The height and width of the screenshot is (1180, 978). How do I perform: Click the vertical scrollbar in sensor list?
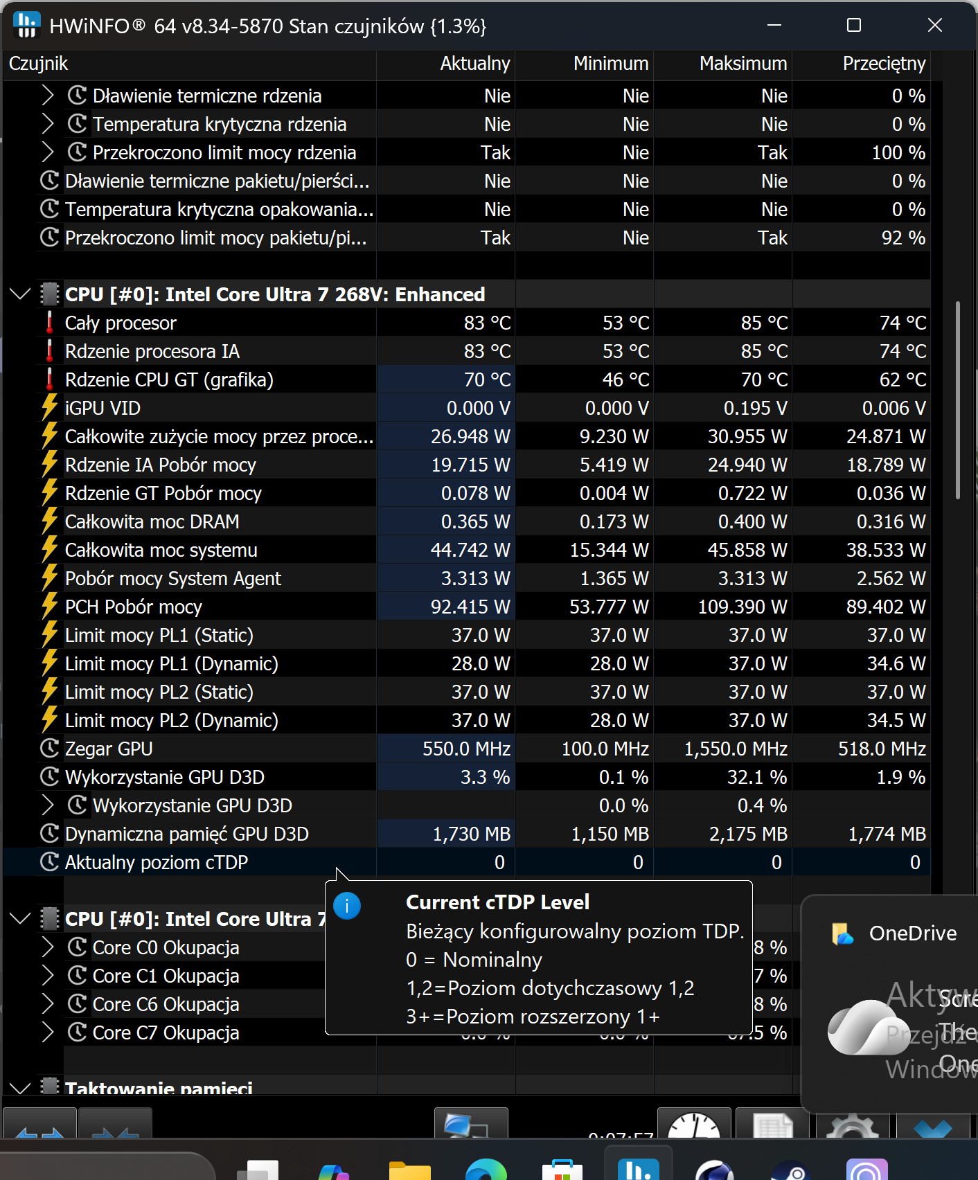pos(958,400)
